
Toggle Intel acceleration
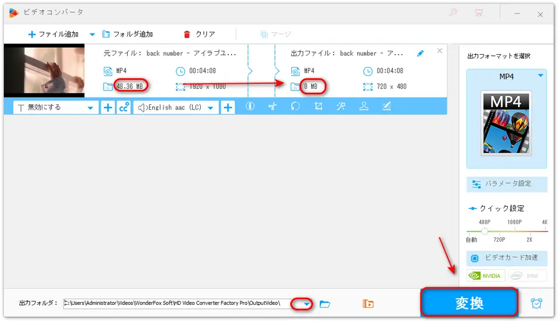[527, 276]
